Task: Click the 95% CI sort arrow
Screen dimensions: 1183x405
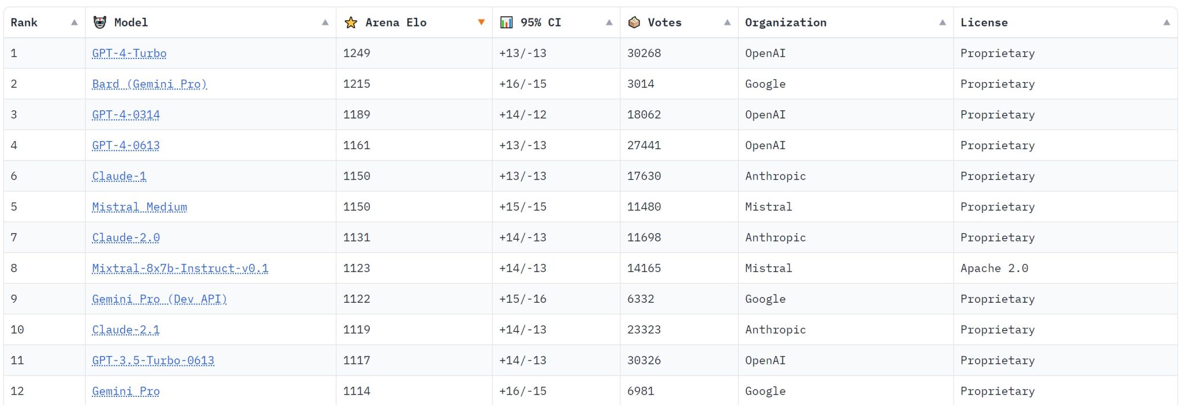Action: pyautogui.click(x=609, y=23)
